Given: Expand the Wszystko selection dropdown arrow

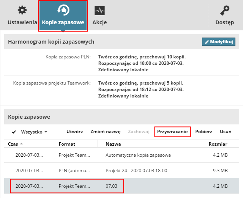Looking at the screenshot, I should [46, 132].
